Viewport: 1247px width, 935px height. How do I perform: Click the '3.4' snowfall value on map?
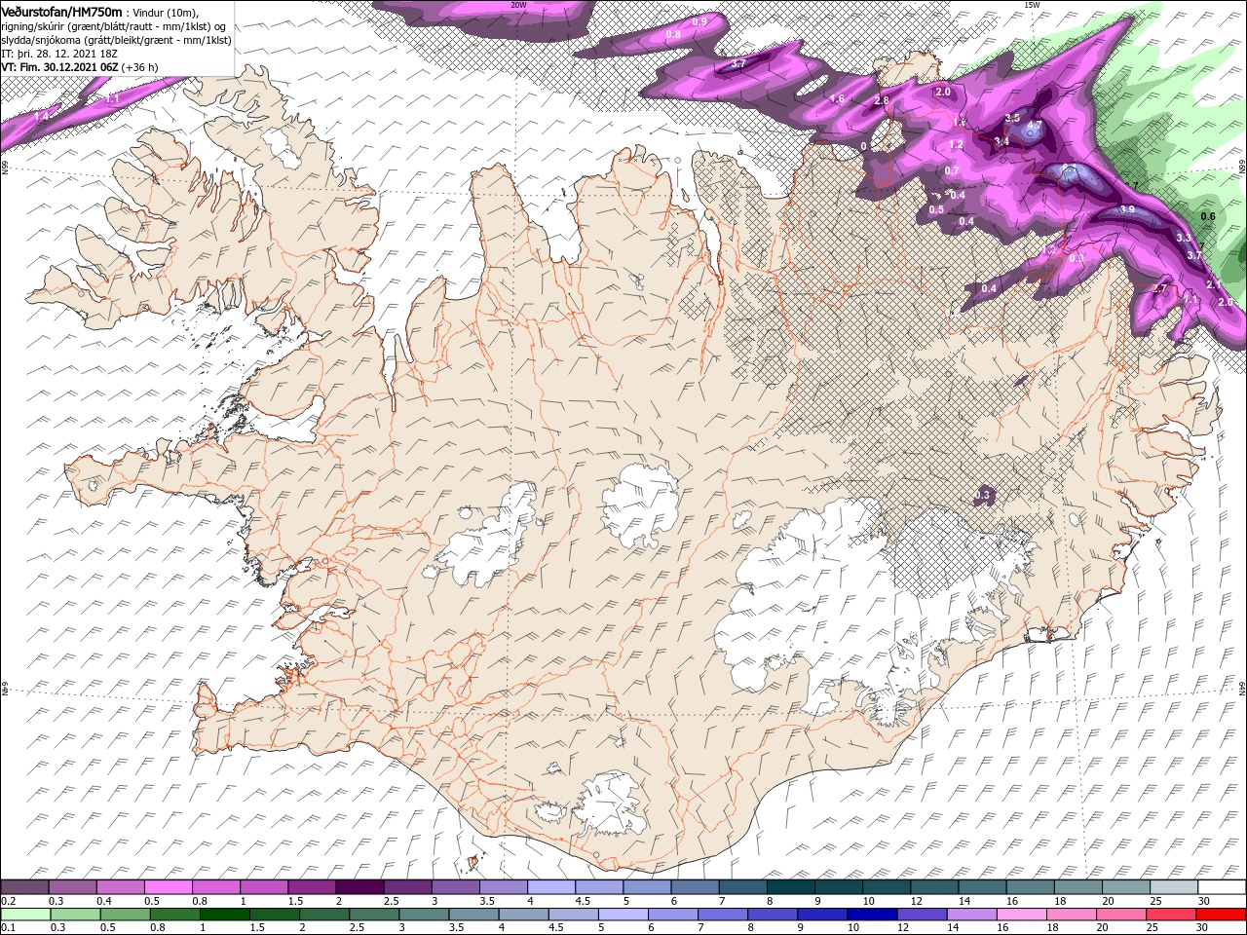[x=1001, y=141]
